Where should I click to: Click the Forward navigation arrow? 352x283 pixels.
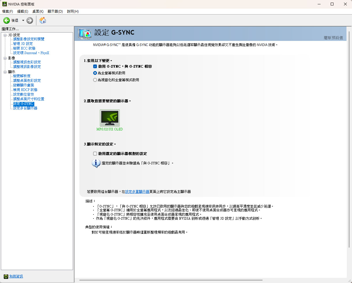pyautogui.click(x=29, y=20)
